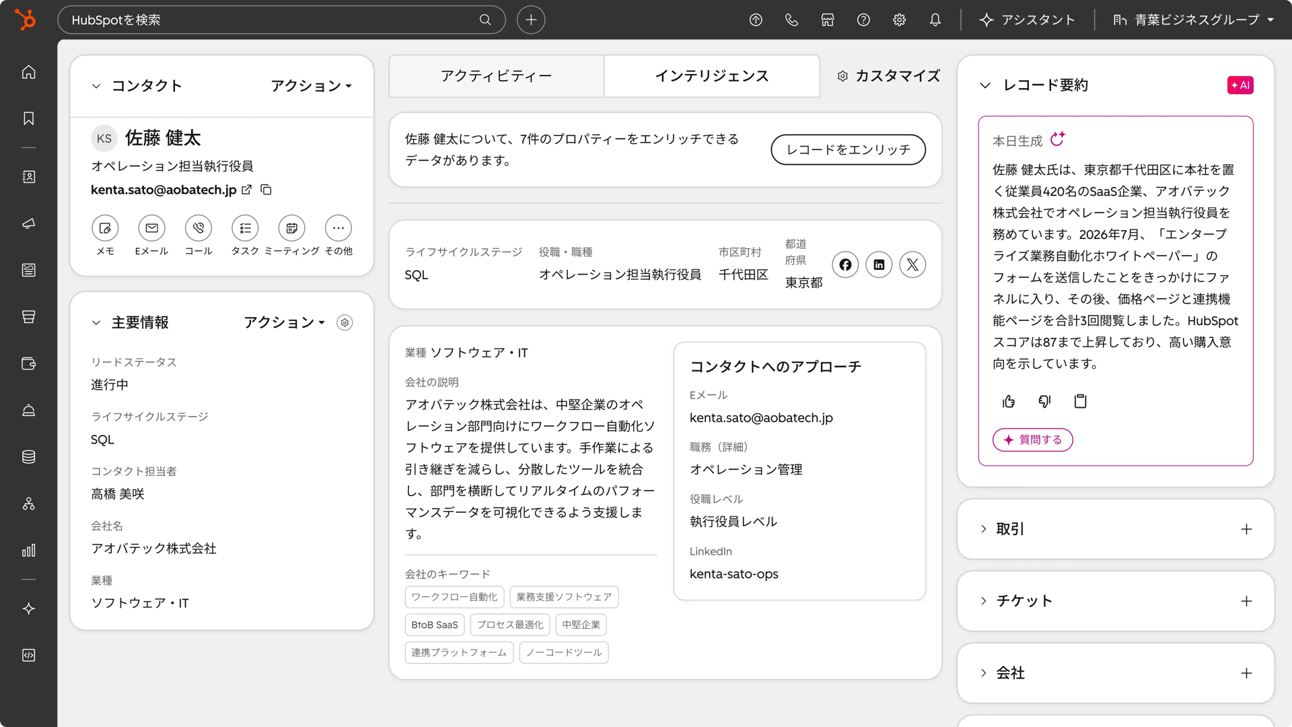The height and width of the screenshot is (727, 1292).
Task: Open the アシスタント menu
Action: (1027, 20)
